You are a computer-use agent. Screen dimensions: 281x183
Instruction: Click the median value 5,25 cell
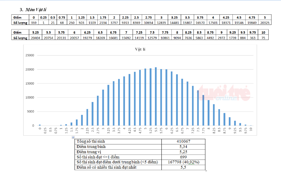[x=183, y=152]
